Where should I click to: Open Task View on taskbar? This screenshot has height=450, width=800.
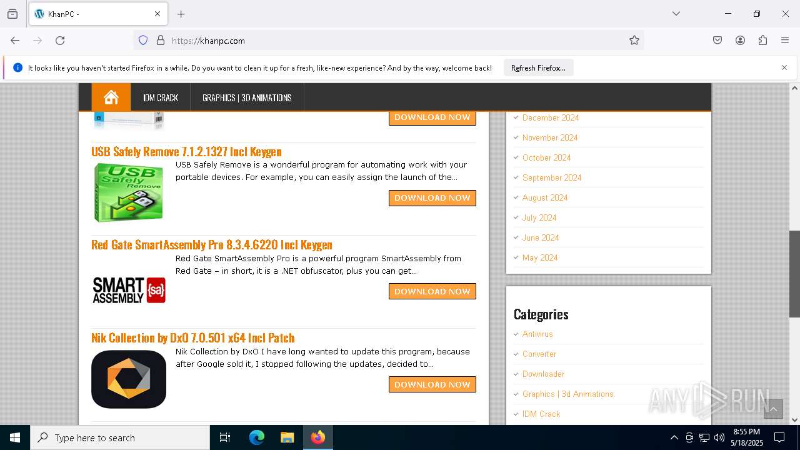point(225,437)
